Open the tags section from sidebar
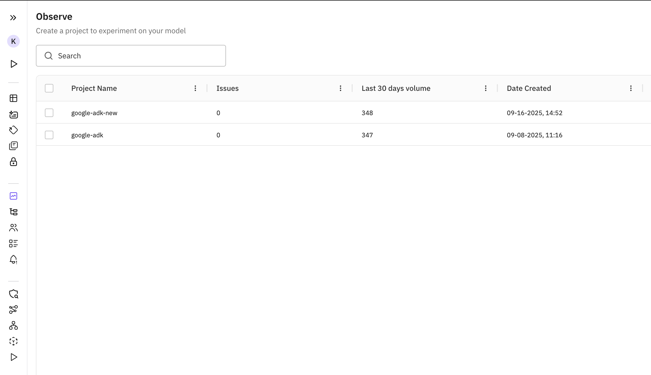Image resolution: width=651 pixels, height=375 pixels. 13,130
